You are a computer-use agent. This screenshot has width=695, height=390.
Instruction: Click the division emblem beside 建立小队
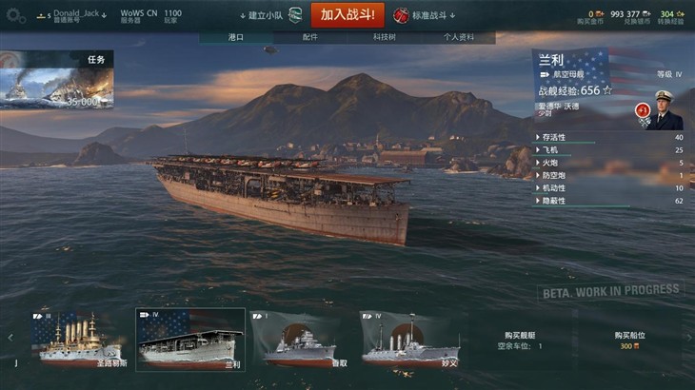click(296, 15)
